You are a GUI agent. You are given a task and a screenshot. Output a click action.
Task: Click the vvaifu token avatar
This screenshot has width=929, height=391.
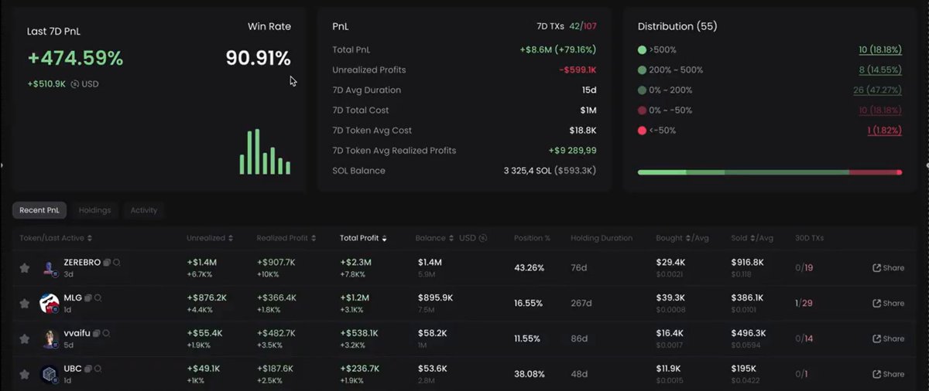click(50, 338)
